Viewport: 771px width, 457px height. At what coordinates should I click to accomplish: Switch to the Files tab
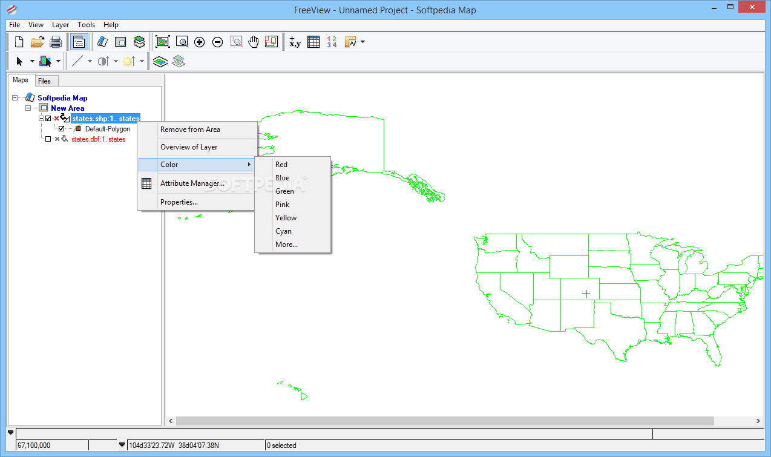(44, 81)
